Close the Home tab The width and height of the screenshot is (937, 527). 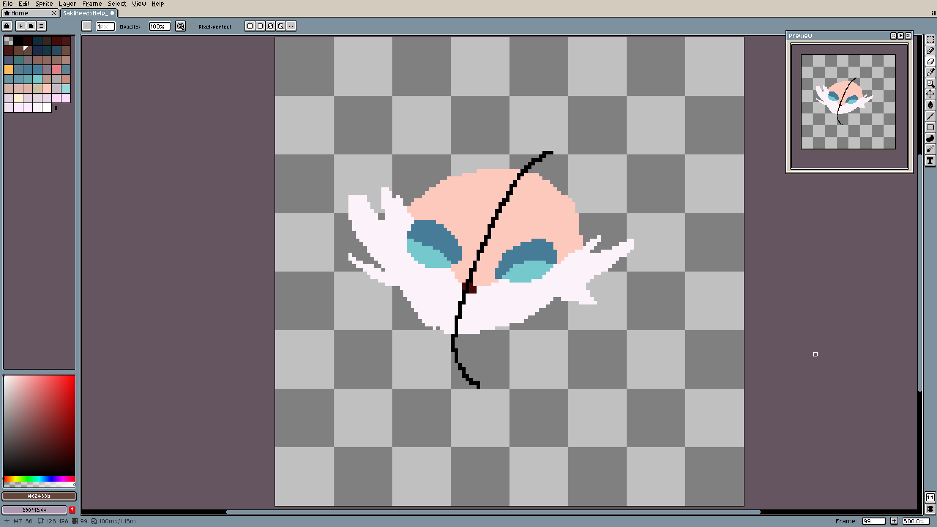click(x=54, y=13)
